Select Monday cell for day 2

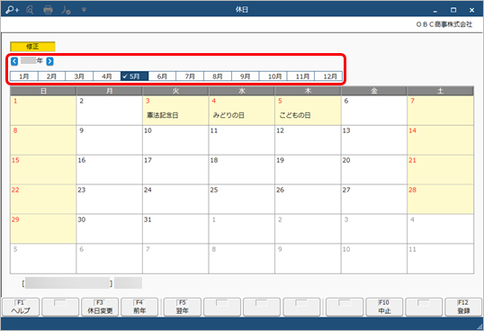tap(109, 111)
